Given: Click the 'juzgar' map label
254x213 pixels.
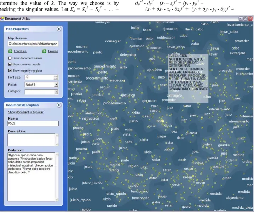Looking at the screenshot, I should (161, 136).
